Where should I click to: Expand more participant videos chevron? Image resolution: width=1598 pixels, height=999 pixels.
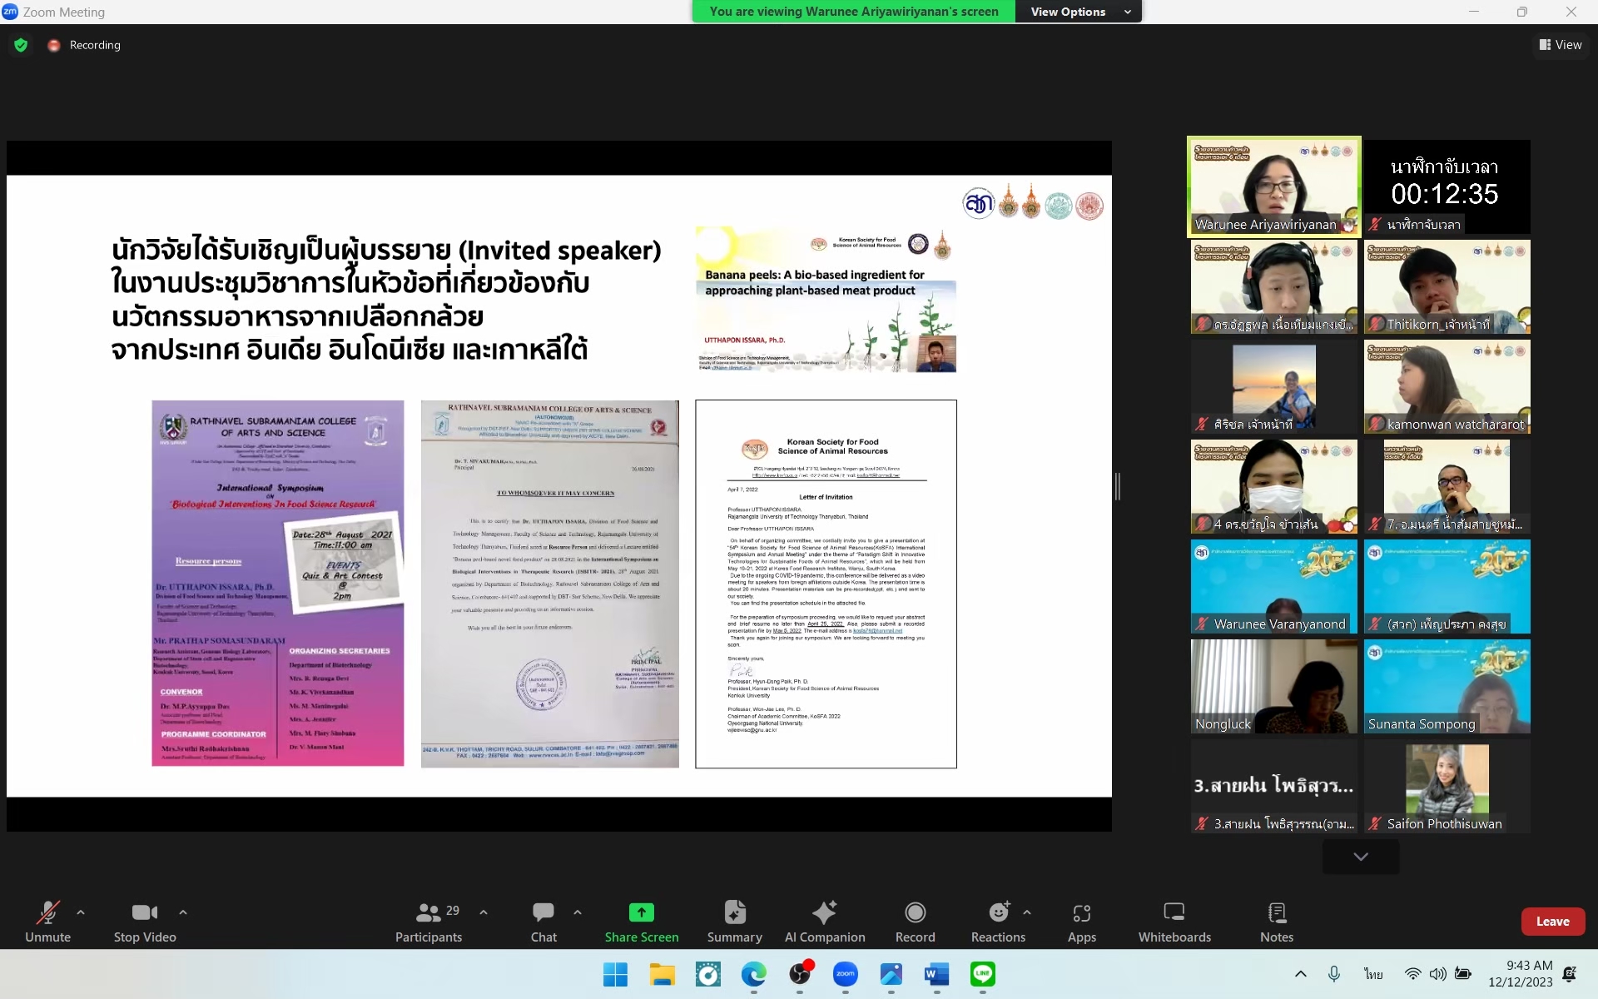pyautogui.click(x=1360, y=857)
